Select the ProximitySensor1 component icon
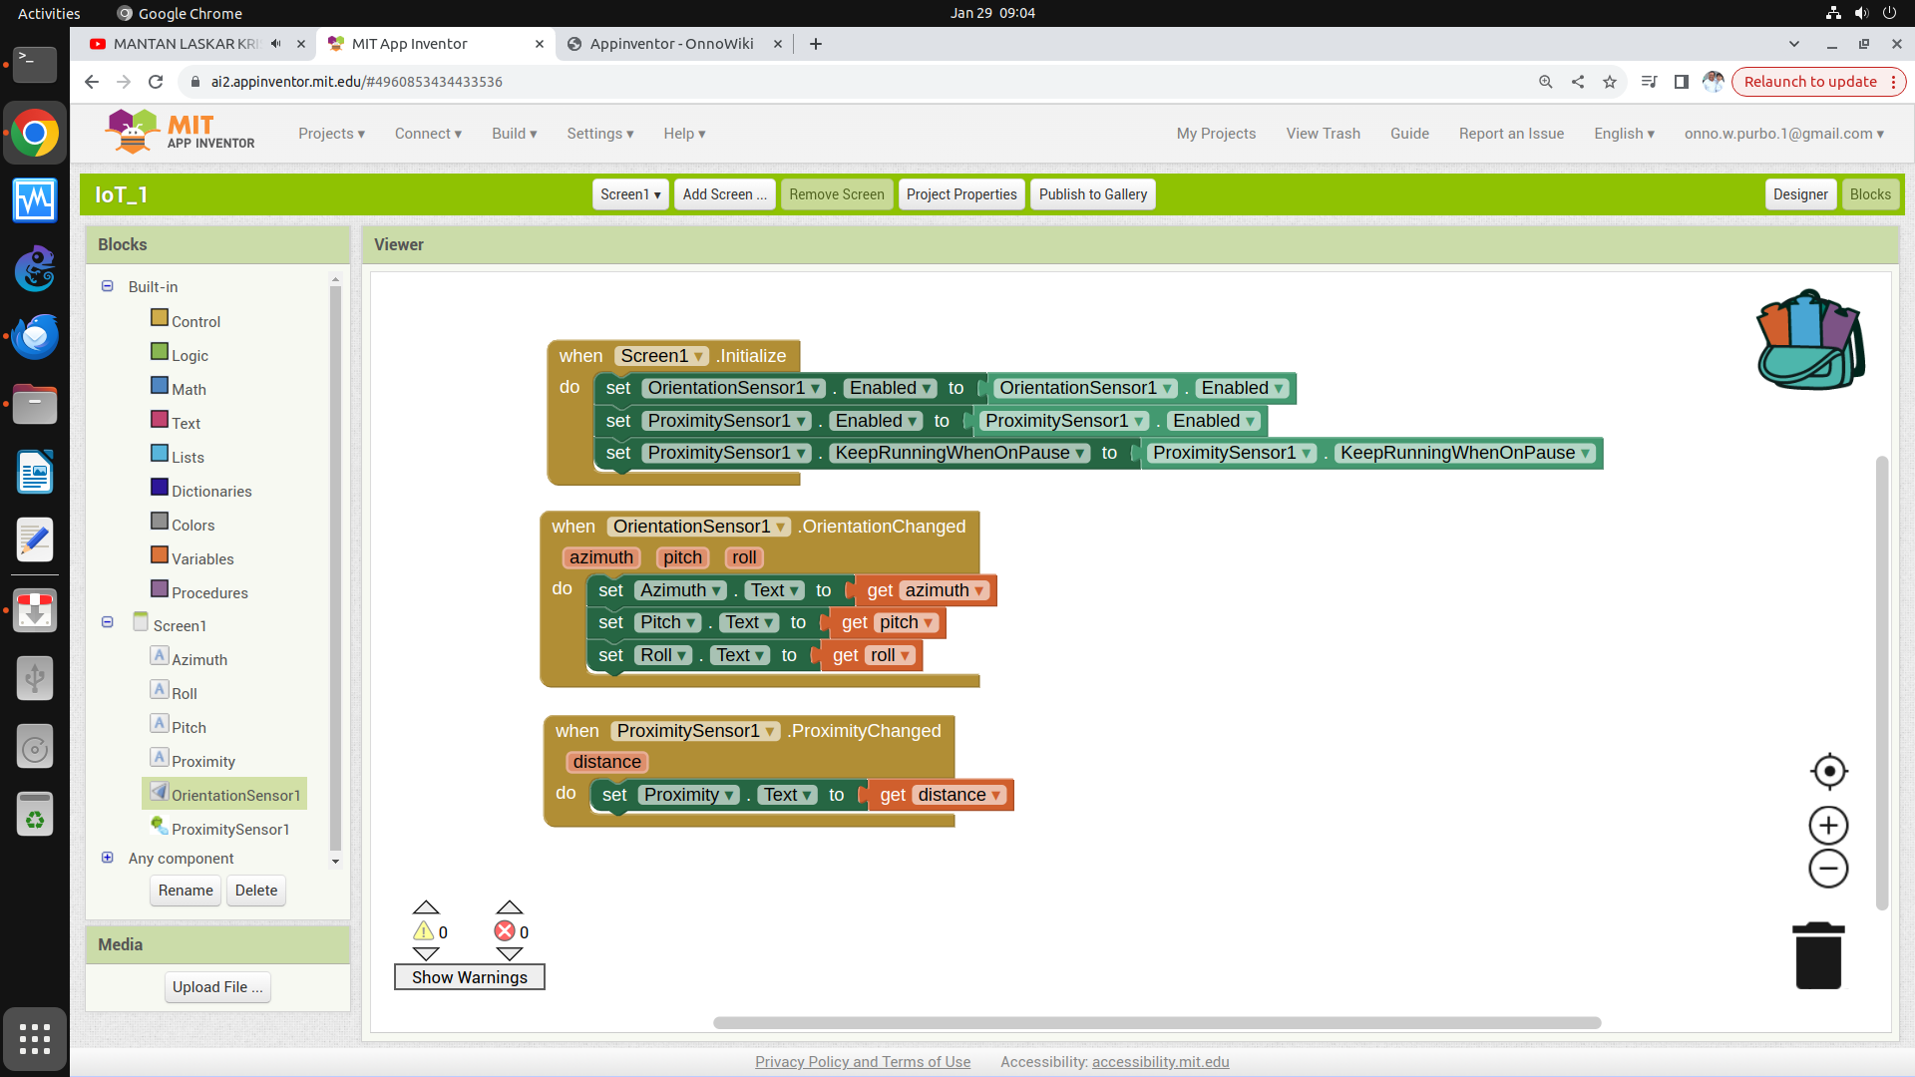 pos(160,827)
